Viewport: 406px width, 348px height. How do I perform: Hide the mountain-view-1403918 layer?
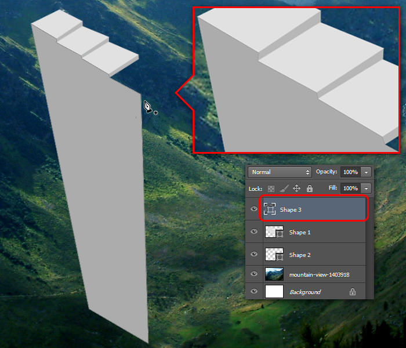pos(254,274)
